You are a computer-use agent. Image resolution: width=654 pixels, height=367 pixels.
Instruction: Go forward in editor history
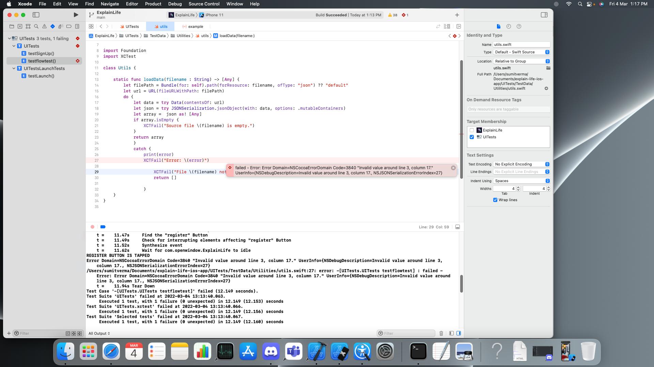click(107, 26)
